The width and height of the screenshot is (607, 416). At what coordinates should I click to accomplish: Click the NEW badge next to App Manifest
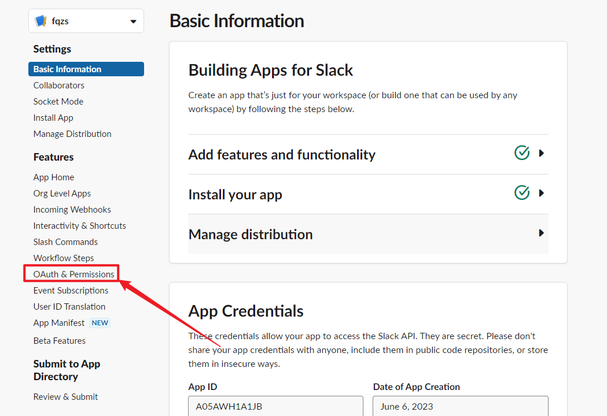click(100, 323)
